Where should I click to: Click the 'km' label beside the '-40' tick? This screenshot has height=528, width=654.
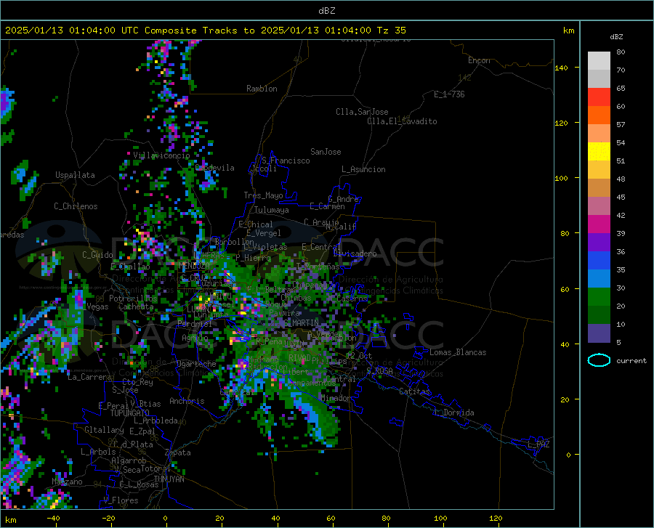coord(10,520)
